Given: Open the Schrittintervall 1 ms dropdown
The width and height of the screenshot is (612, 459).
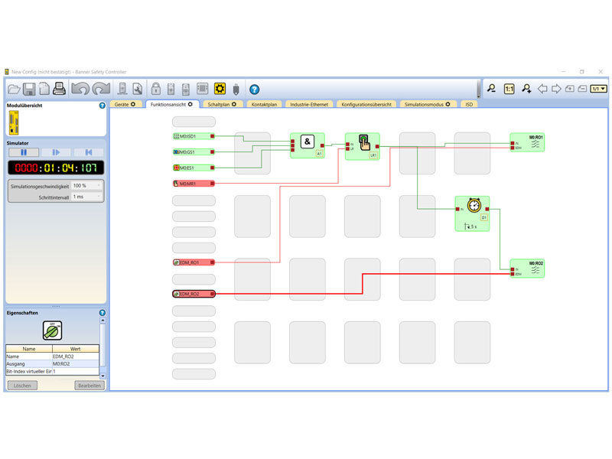Looking at the screenshot, I should click(x=87, y=197).
